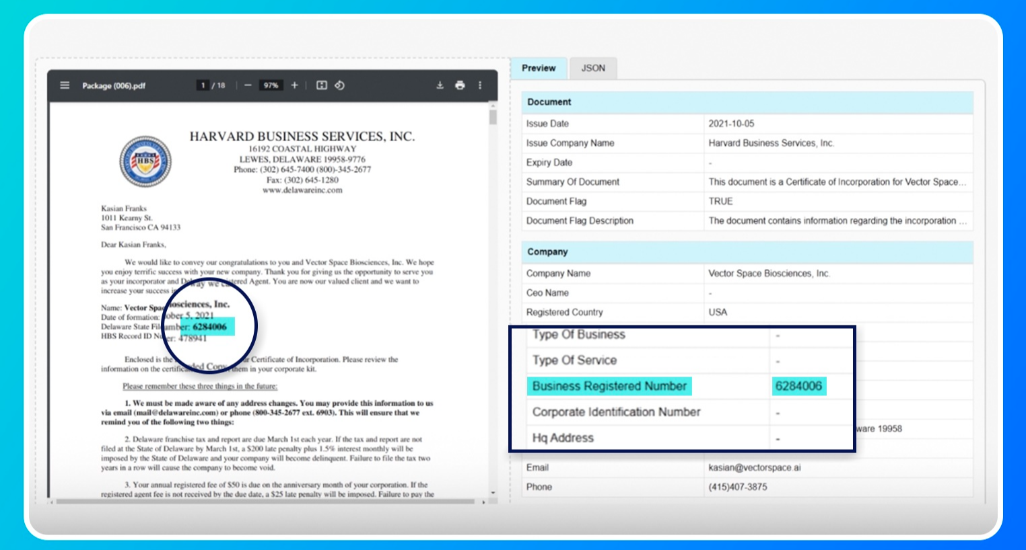Click the Document Flag Description value

(x=837, y=221)
